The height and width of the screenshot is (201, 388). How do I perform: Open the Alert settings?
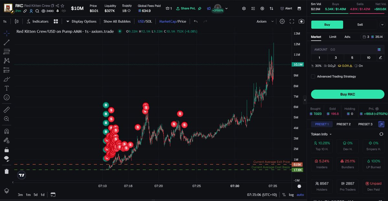coord(286,8)
